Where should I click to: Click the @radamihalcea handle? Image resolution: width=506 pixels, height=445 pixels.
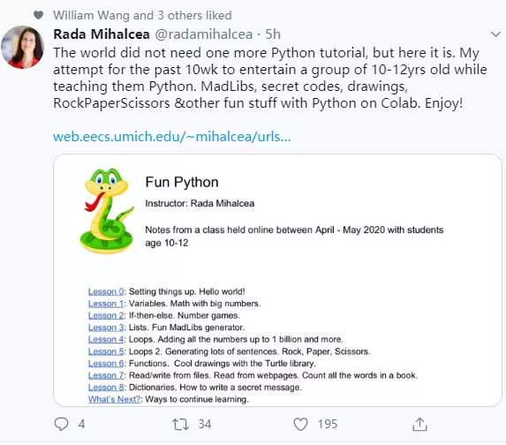tap(204, 34)
